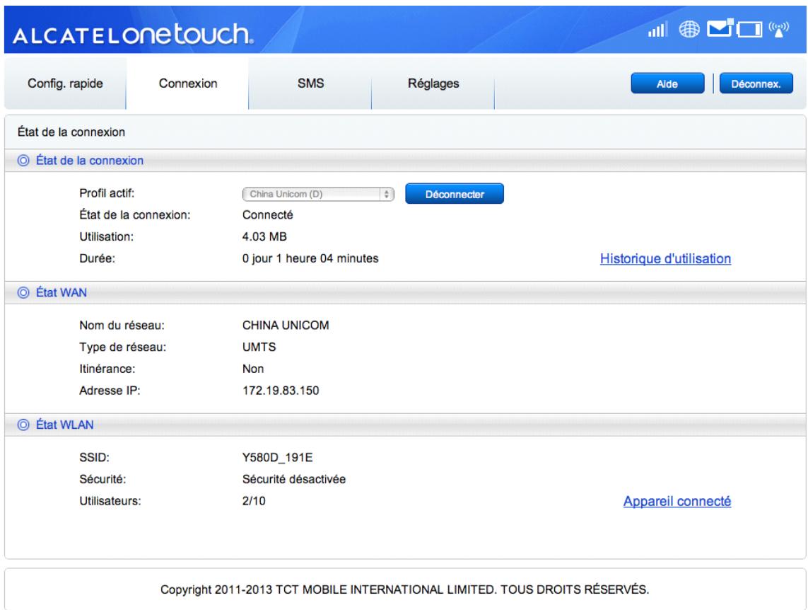The image size is (808, 610).
Task: Click the Type de réseau: label
Action: click(123, 347)
